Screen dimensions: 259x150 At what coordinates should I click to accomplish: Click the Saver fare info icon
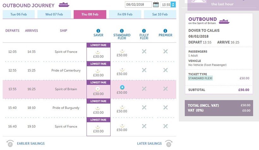tap(98, 31)
